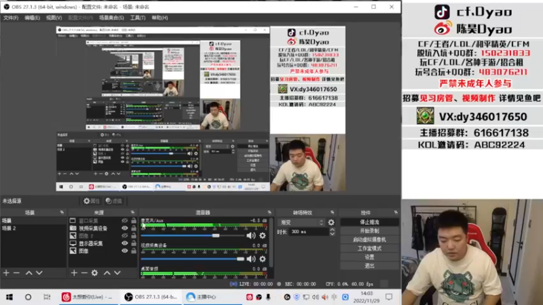Viewport: 543px width, 305px height.
Task: Hide the 视频采集设备 source
Action: pyautogui.click(x=125, y=228)
